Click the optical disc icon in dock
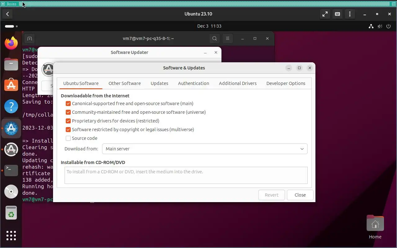The height and width of the screenshot is (248, 397). [11, 192]
